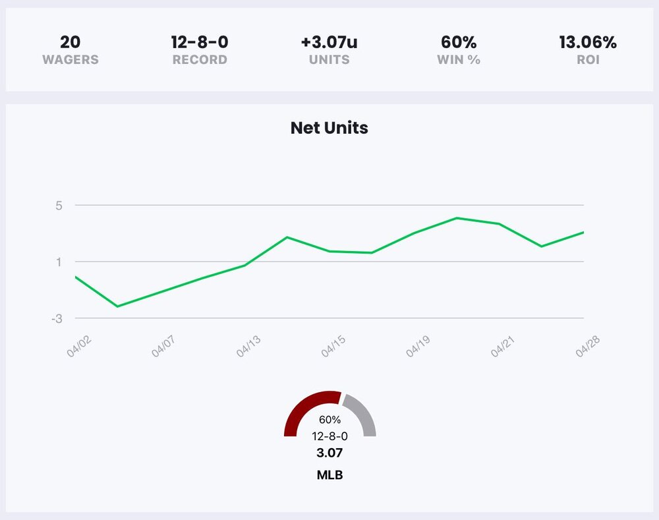Click the Net Units chart title

point(329,128)
